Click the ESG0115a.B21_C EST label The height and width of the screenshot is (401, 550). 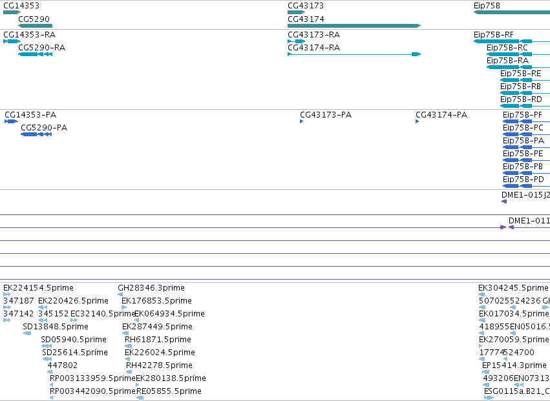click(x=516, y=392)
